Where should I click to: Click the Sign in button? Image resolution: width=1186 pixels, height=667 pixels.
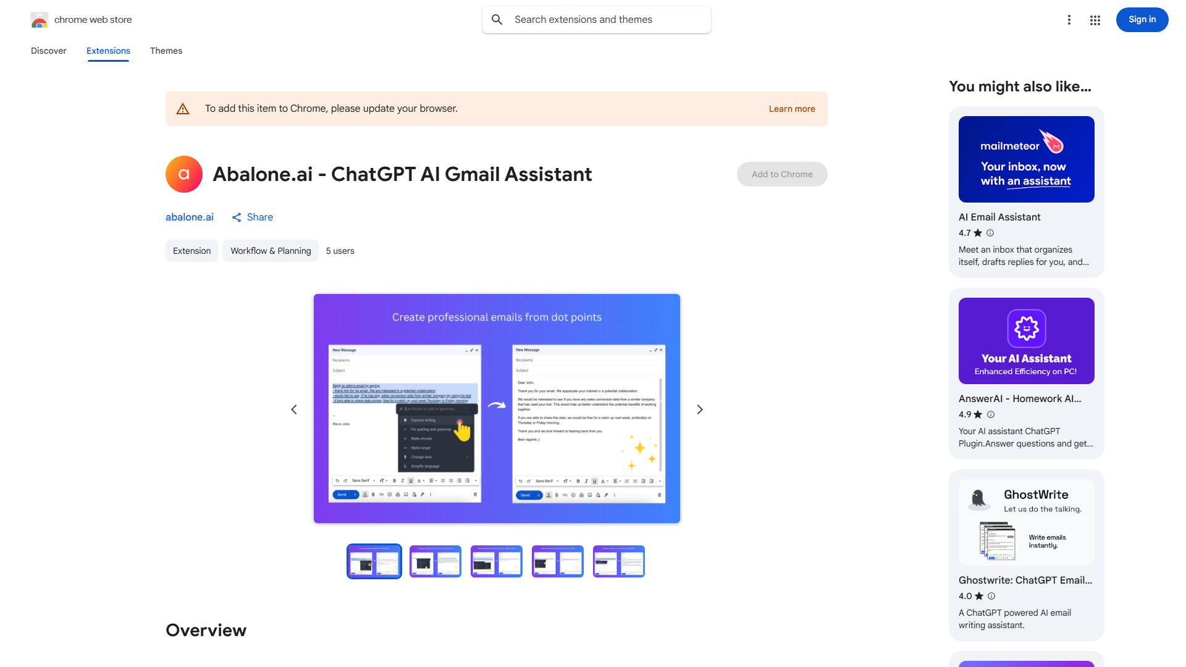(1142, 20)
